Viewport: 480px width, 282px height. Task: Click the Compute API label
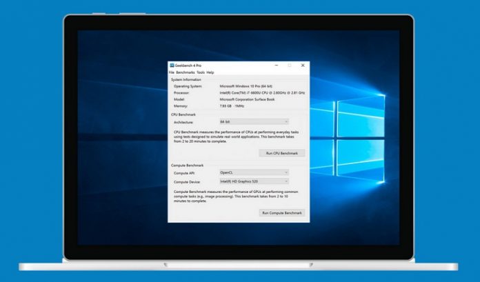tap(185, 173)
